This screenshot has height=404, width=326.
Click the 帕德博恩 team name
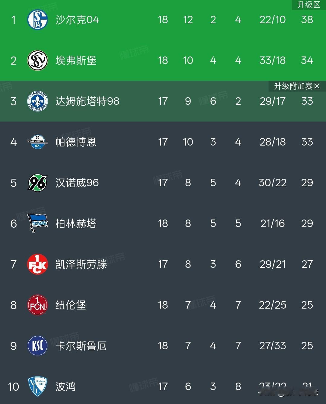[76, 142]
